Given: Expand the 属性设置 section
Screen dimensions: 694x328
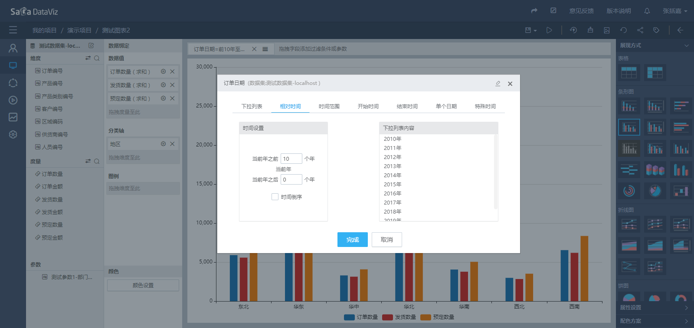Looking at the screenshot, I should pos(655,308).
